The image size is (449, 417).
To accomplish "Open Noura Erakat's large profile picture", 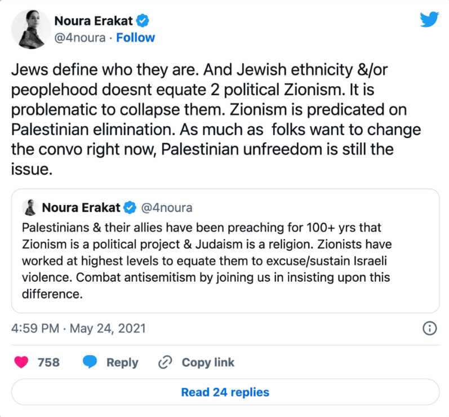I will (31, 29).
